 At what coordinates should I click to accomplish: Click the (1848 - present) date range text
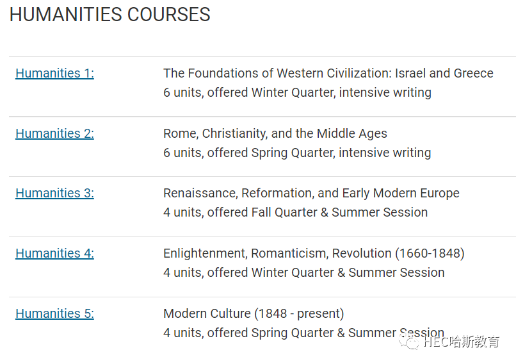299,313
